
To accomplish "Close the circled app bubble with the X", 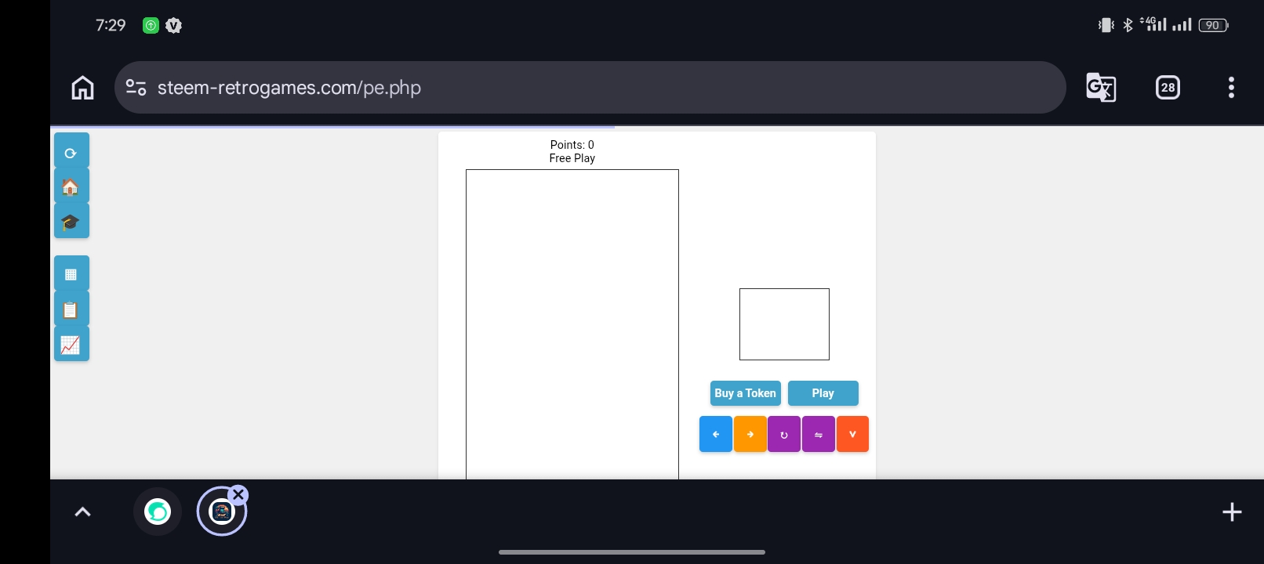I will (239, 495).
